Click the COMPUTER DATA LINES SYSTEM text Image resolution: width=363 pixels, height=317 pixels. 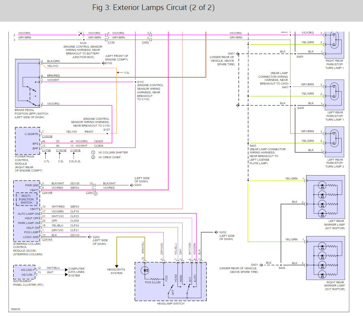point(77,272)
